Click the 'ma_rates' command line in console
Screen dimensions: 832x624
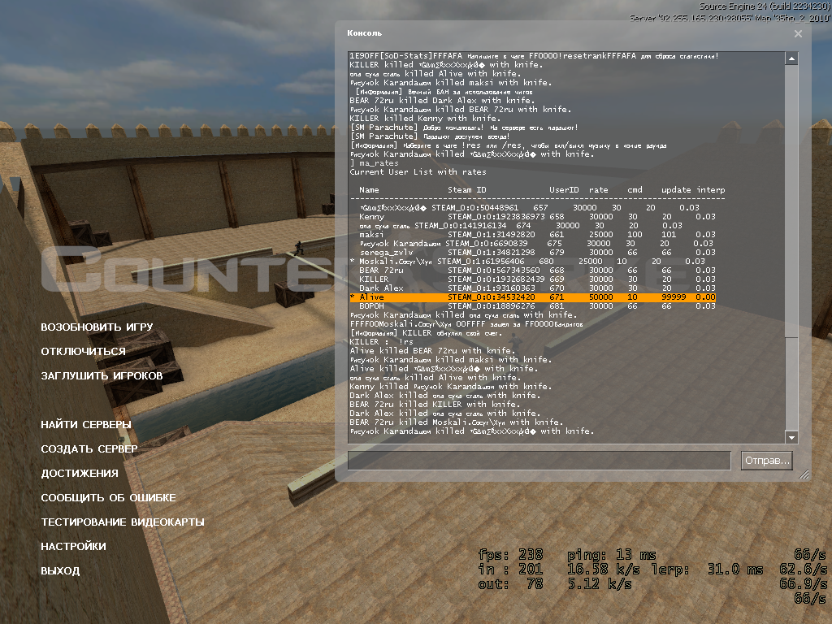coord(375,162)
